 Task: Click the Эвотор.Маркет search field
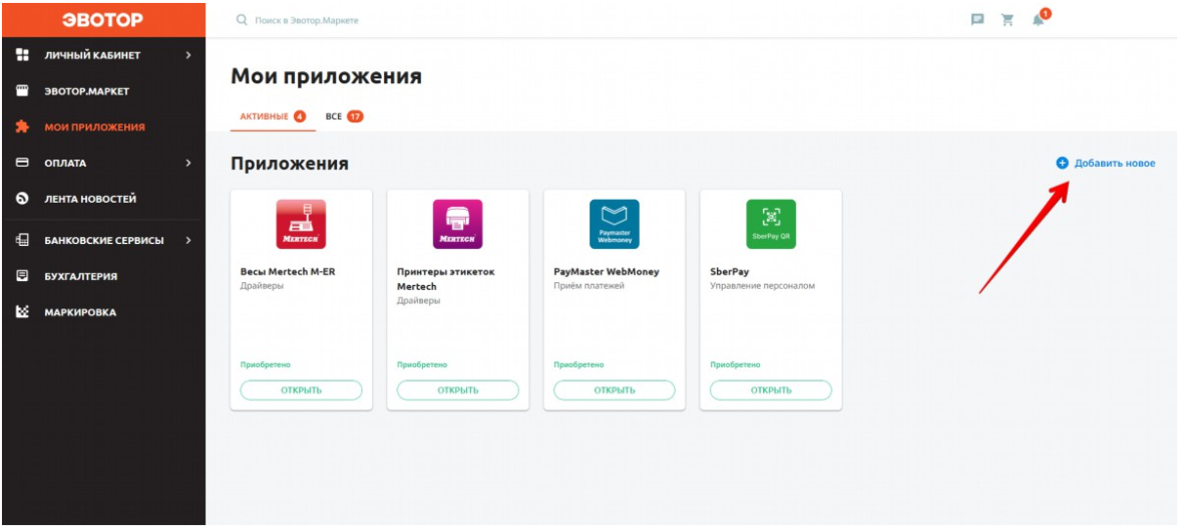pos(391,20)
